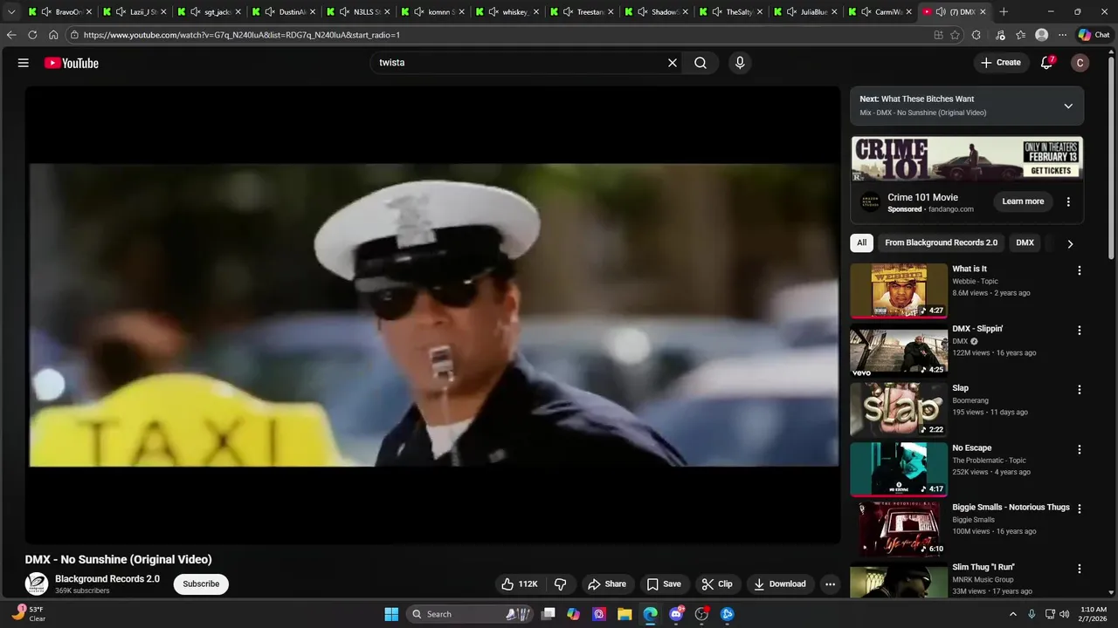
Task: Play or pause the DMX video player
Action: point(433,315)
